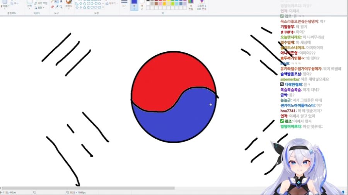Select the hexagon shape
This screenshot has height=195, width=348.
pos(88,3)
